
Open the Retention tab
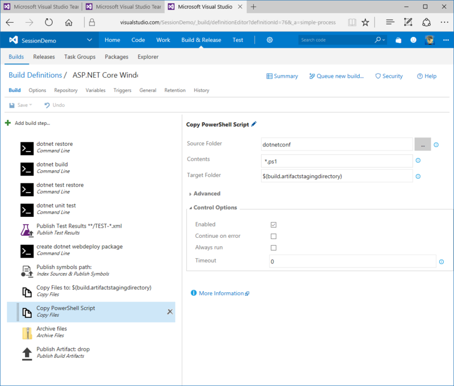click(175, 90)
